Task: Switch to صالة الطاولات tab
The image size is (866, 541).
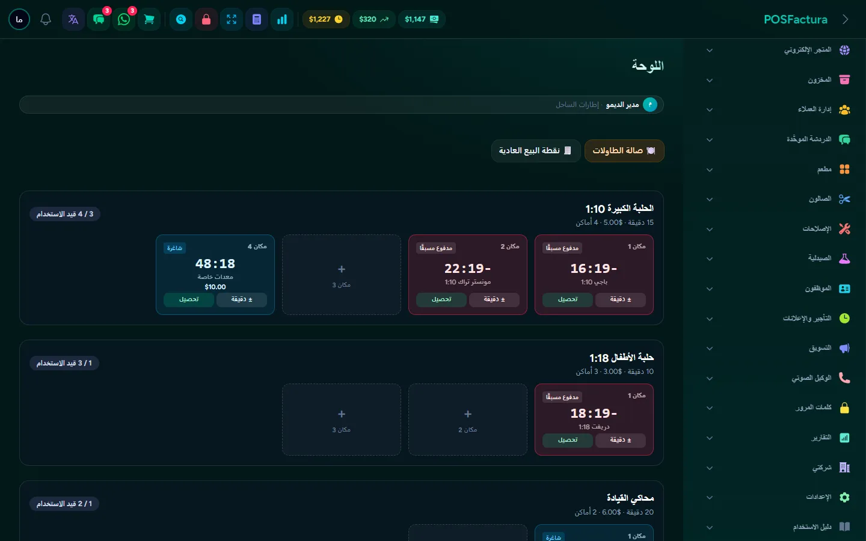Action: [624, 151]
